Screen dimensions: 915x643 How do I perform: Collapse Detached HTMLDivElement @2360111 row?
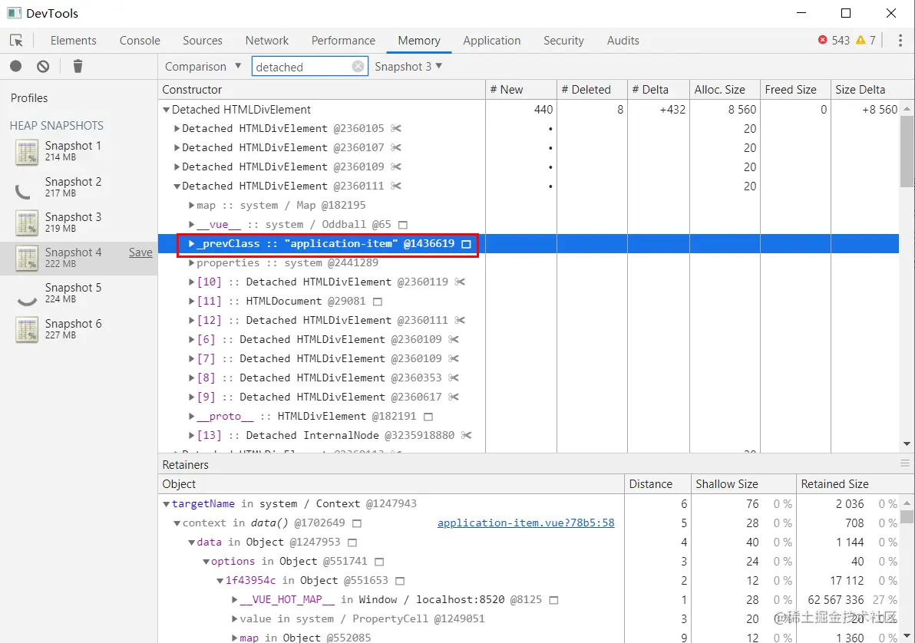click(x=177, y=186)
